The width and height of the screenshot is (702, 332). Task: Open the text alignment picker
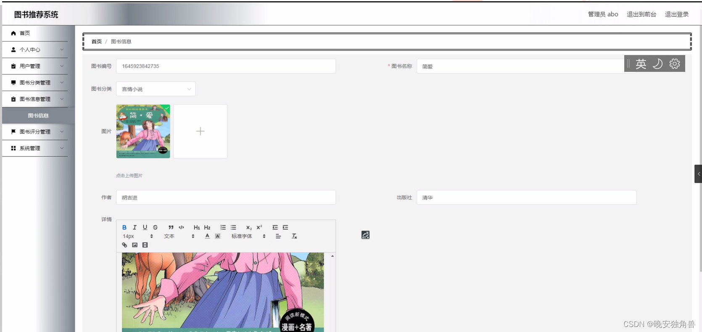point(278,236)
